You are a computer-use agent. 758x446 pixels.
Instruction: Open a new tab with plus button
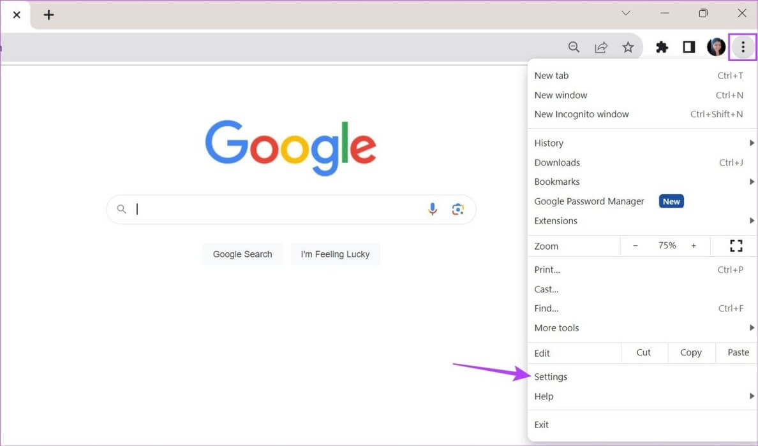[49, 15]
